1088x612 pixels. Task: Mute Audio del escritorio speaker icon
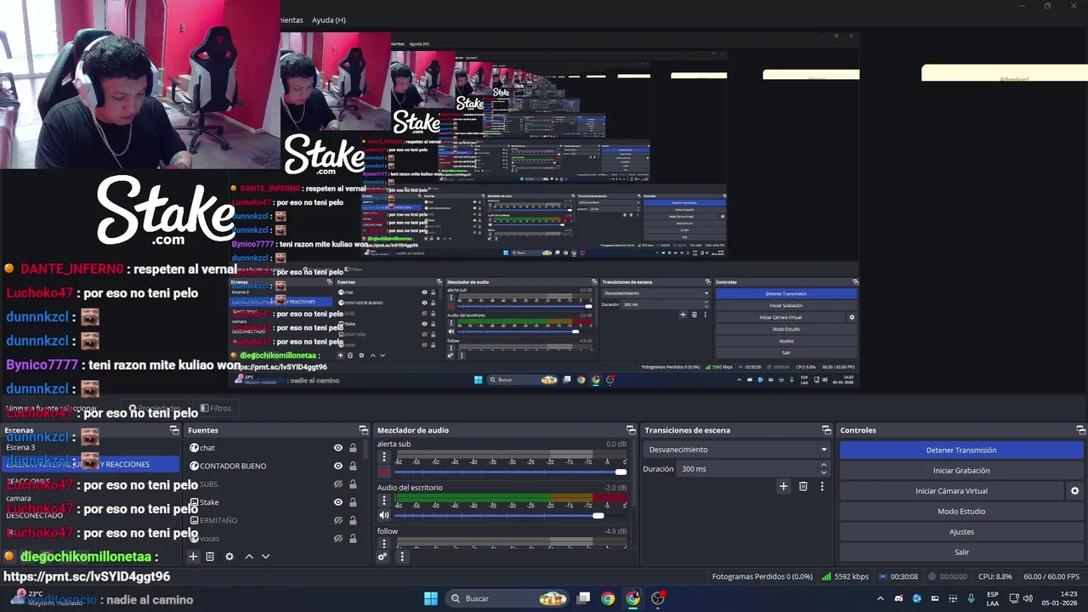(384, 515)
